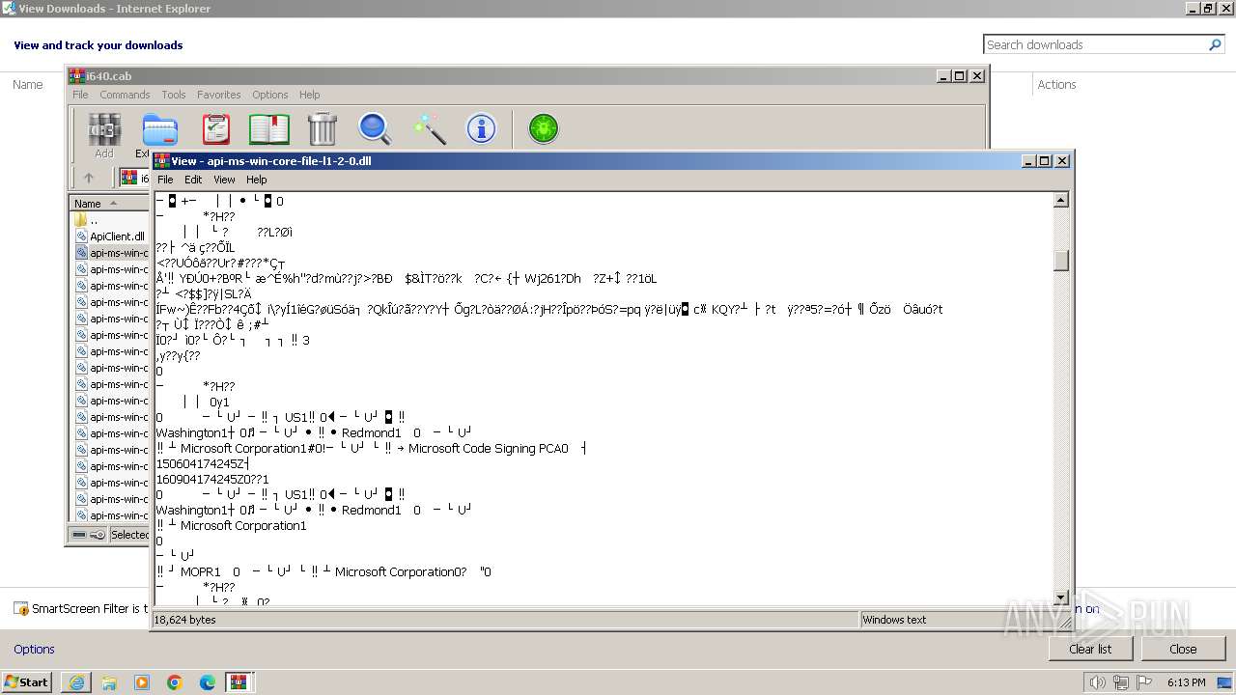Open File Explorer from the taskbar
The height and width of the screenshot is (695, 1236).
point(109,682)
